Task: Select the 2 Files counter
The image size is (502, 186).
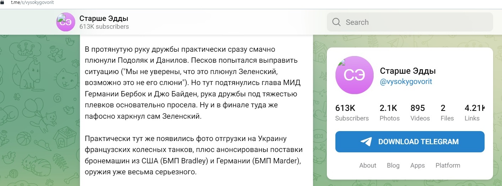Action: 447,113
